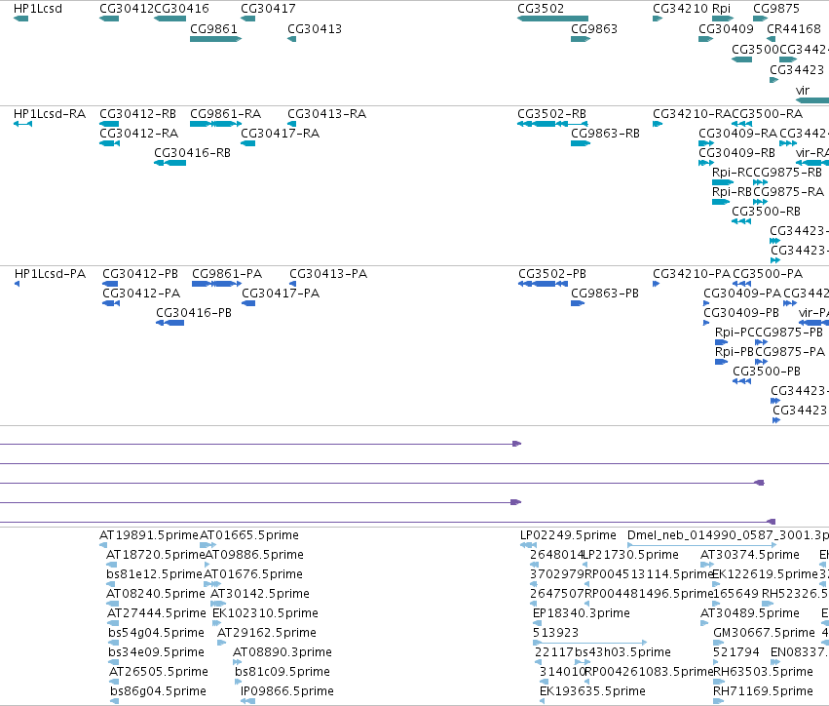
Task: Select the RH71169.5prime EST label
Action: click(x=763, y=691)
